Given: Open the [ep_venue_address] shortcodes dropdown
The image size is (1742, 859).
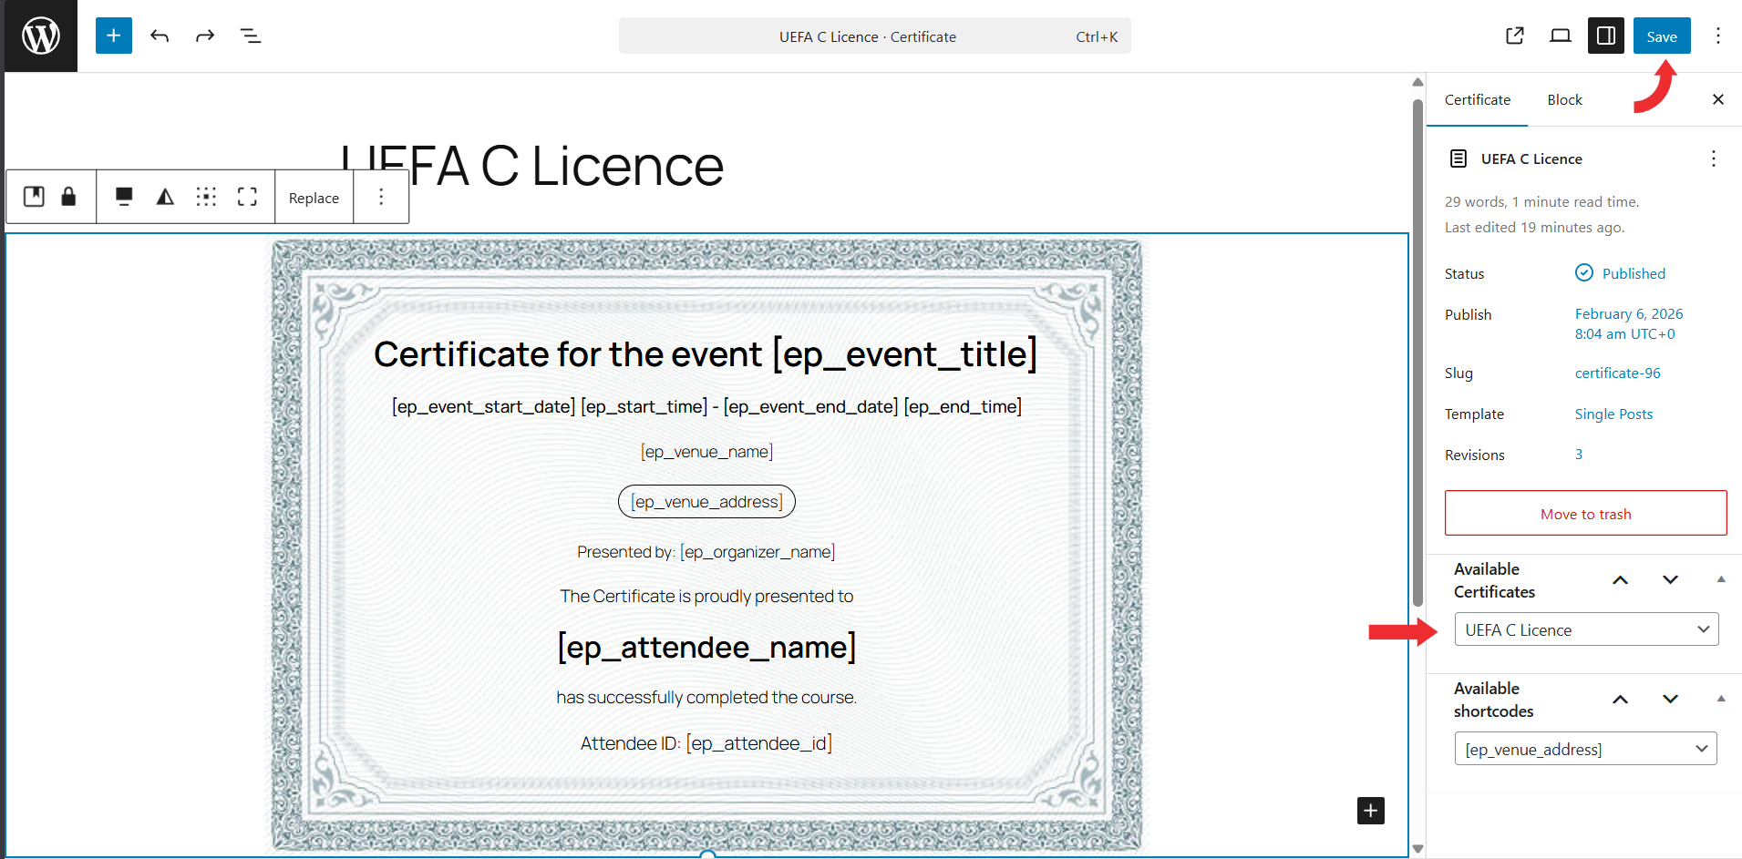Looking at the screenshot, I should [1586, 749].
